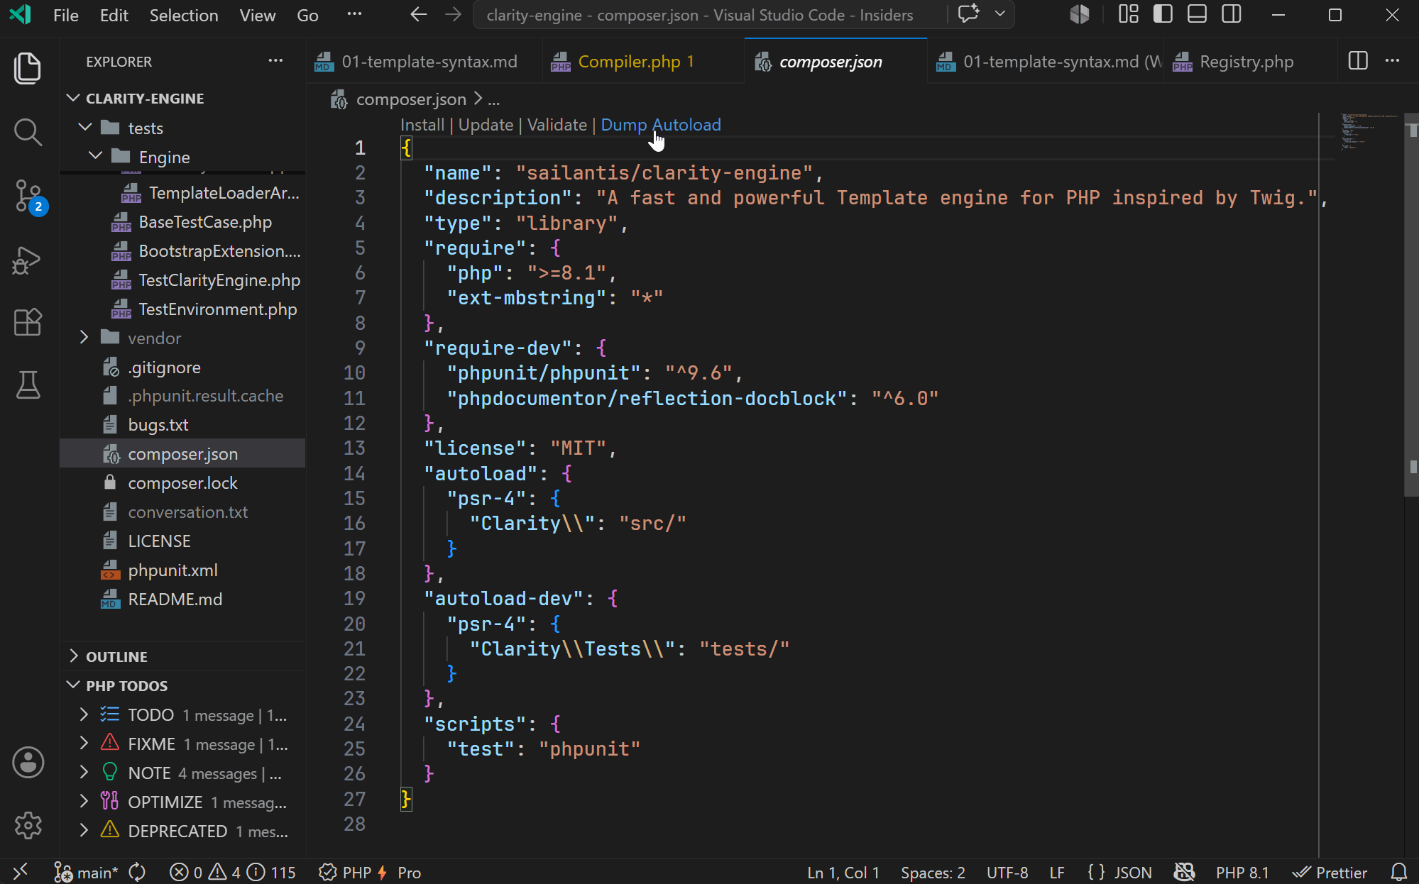1419x884 pixels.
Task: Open the Explorer view in activity bar
Action: (28, 68)
